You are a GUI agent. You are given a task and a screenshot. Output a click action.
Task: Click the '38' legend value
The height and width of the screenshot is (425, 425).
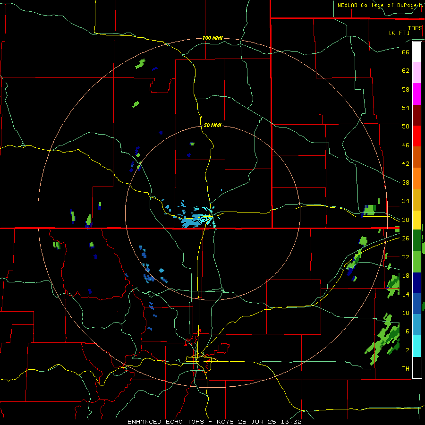click(x=406, y=182)
